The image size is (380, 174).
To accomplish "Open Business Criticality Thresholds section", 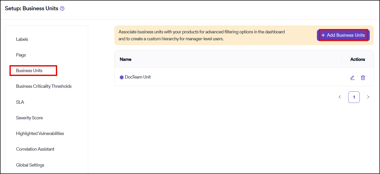I will [x=44, y=86].
